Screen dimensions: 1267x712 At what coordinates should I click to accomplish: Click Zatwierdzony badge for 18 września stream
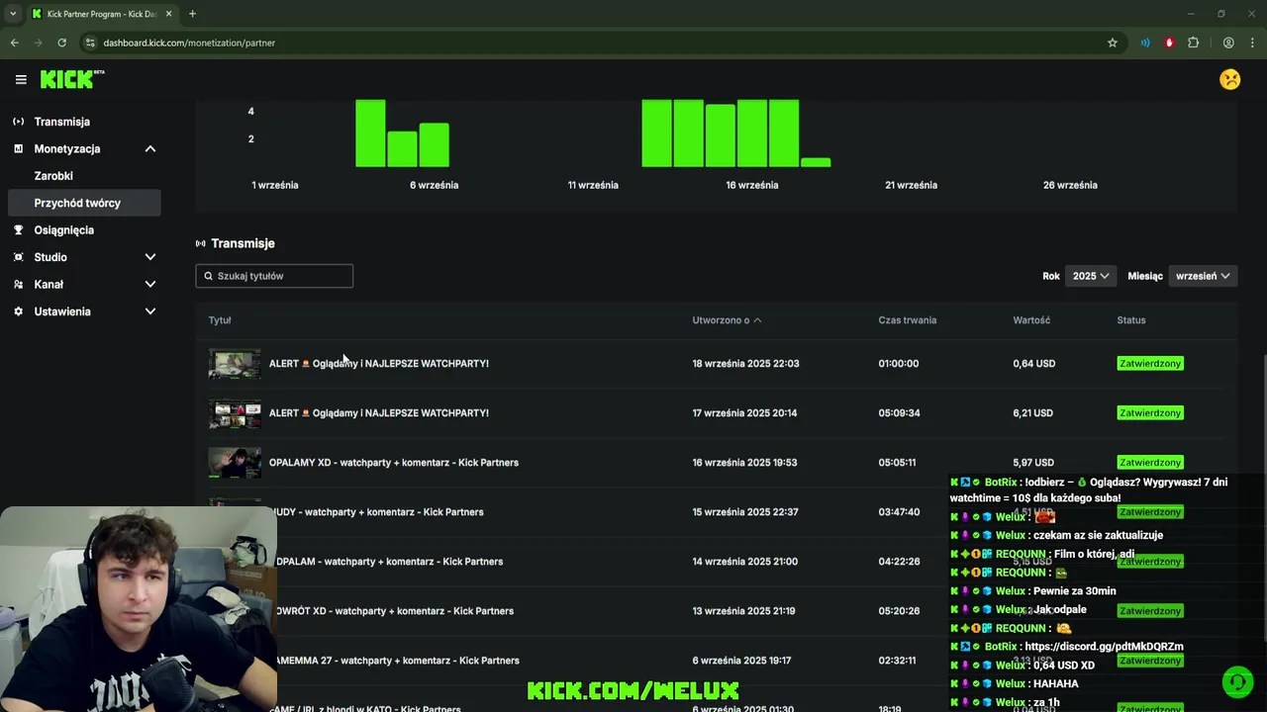(x=1150, y=364)
